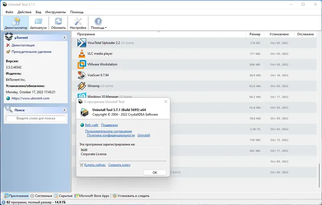322x205 pixels.
Task: Click the search field Введите слово для поиска
Action: 35,118
